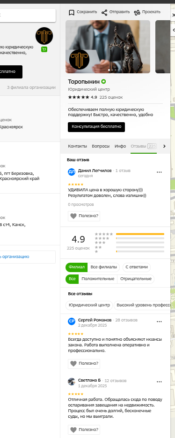Screen dimensions: 175x438
Task: Click the '1 декабря 2025' review date
Action: click(92, 386)
